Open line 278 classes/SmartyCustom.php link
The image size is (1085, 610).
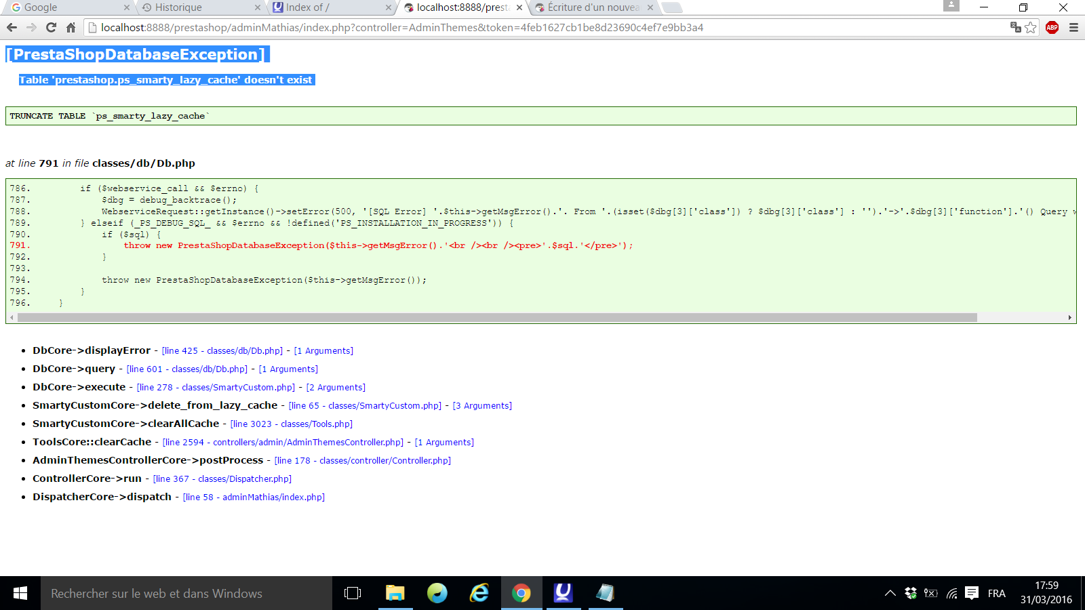[x=216, y=388]
